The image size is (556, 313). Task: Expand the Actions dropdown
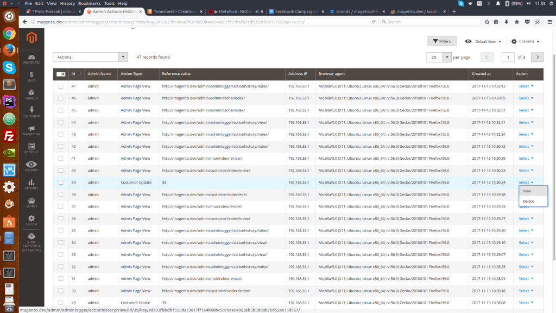pos(90,57)
